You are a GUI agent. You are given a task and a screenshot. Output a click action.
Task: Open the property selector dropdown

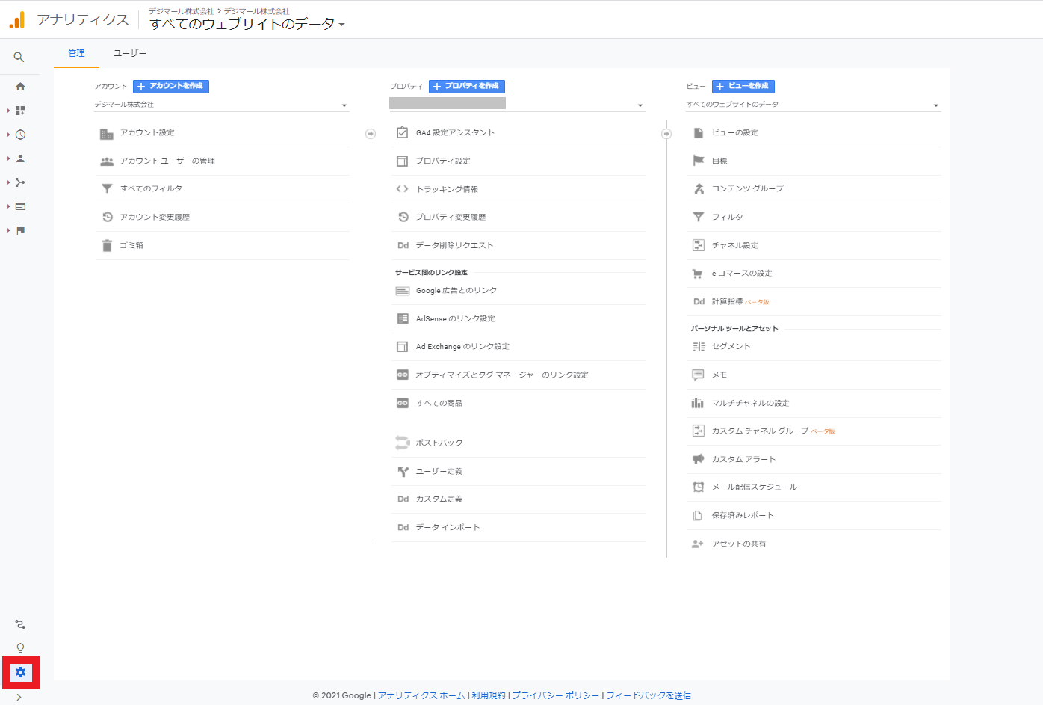[516, 105]
